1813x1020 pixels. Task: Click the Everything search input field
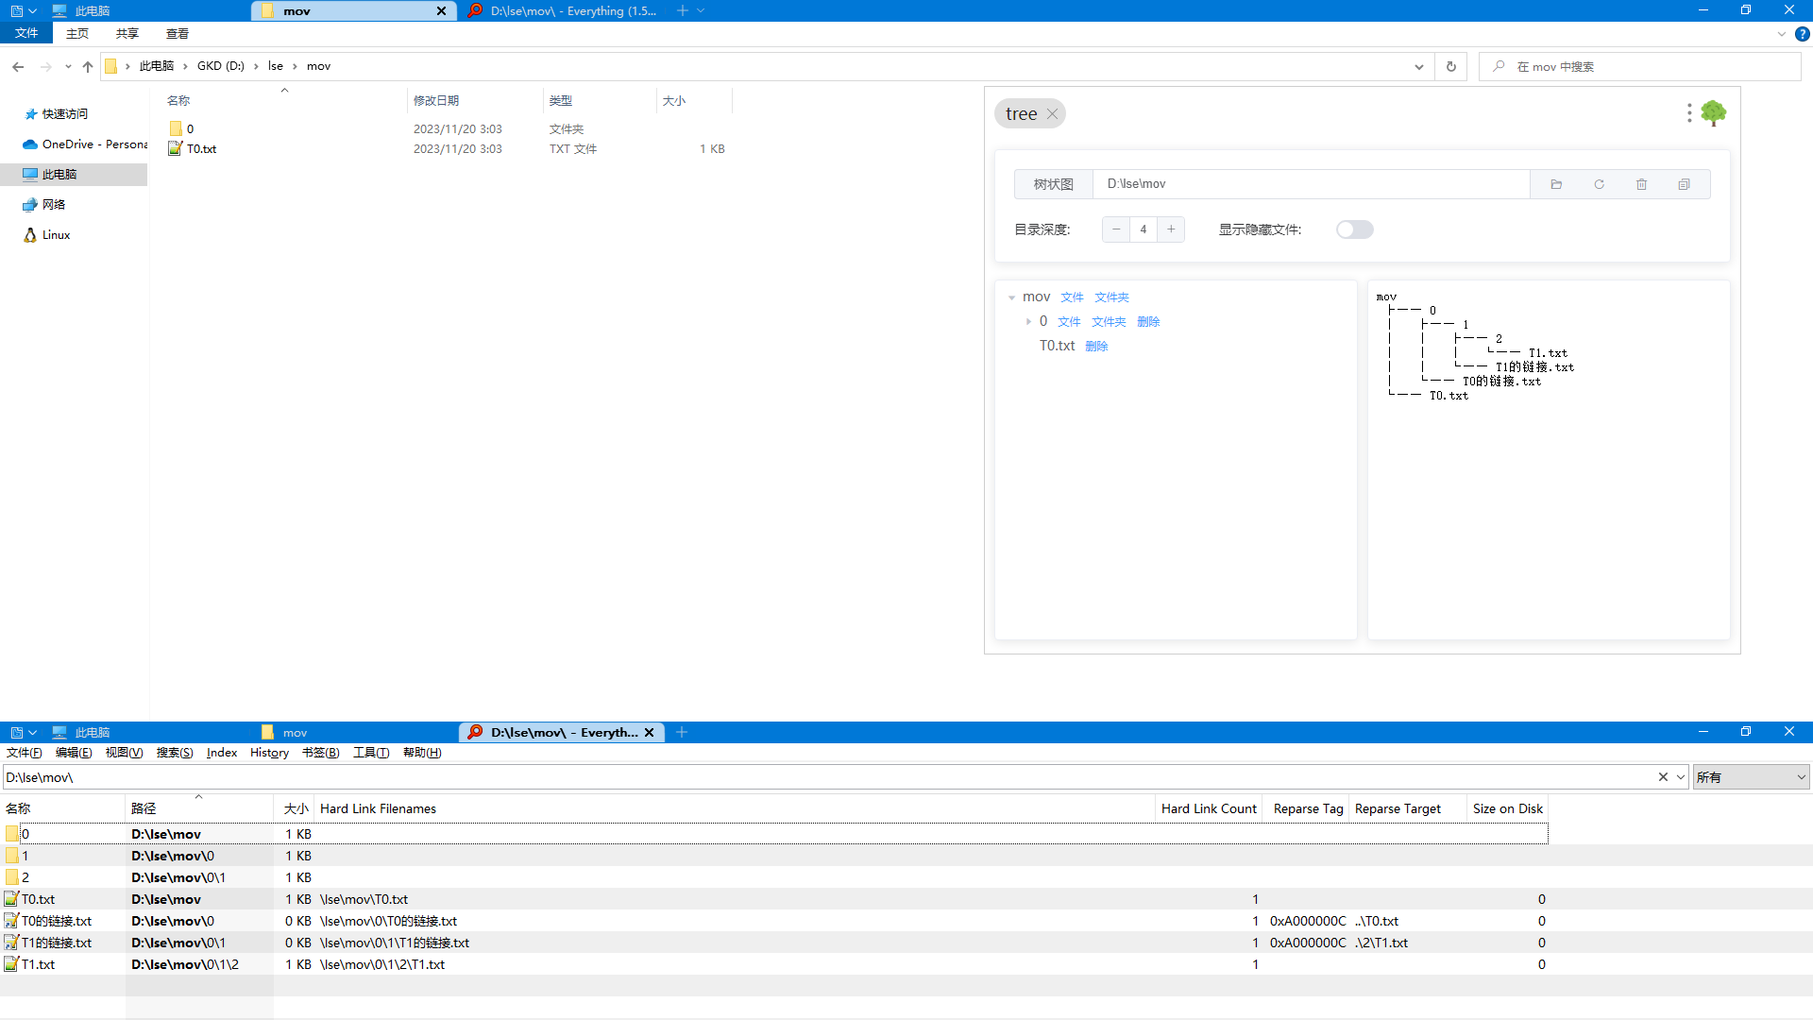[x=822, y=777]
